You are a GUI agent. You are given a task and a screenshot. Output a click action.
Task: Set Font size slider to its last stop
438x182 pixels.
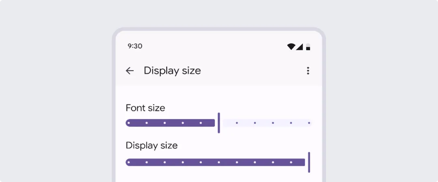tap(309, 123)
